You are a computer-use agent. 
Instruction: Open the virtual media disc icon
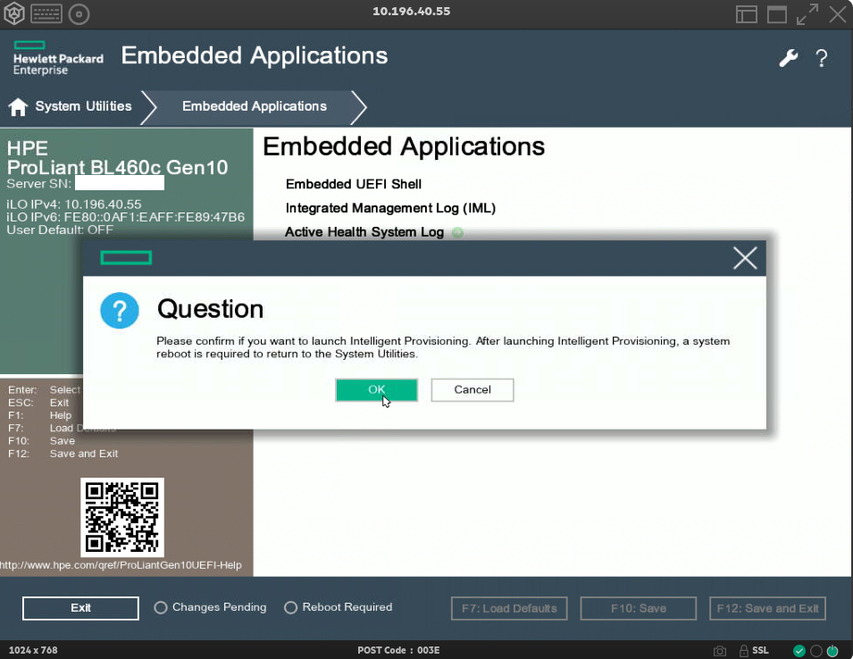point(79,14)
